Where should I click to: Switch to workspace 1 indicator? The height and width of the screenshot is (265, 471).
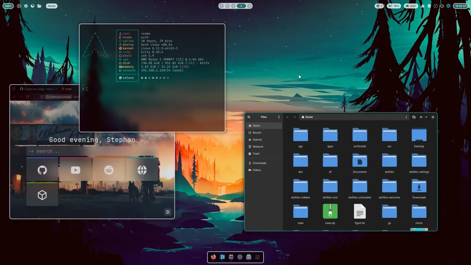tap(222, 6)
